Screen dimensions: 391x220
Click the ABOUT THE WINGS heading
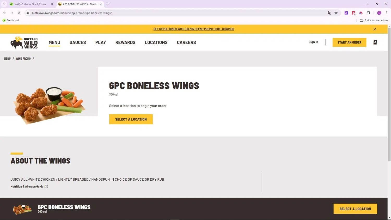pyautogui.click(x=40, y=161)
